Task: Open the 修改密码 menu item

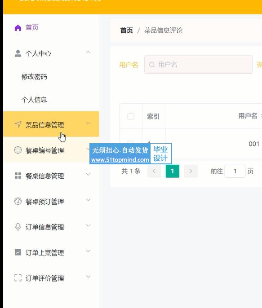Action: point(34,77)
